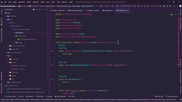Image resolution: width=182 pixels, height=102 pixels.
Task: Open the Logcat tool window
Action: coord(49,96)
